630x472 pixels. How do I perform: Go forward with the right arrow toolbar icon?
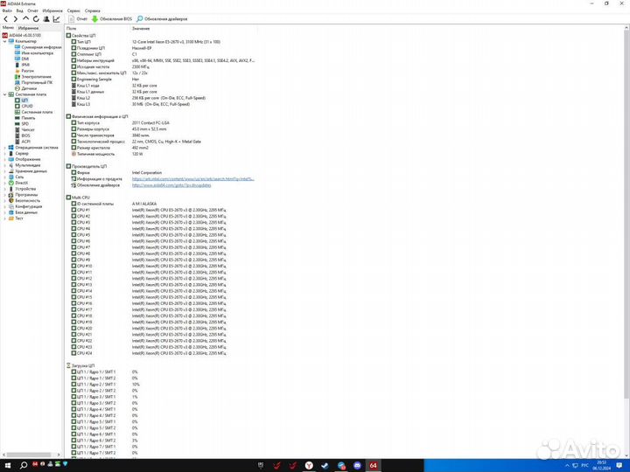tap(15, 19)
